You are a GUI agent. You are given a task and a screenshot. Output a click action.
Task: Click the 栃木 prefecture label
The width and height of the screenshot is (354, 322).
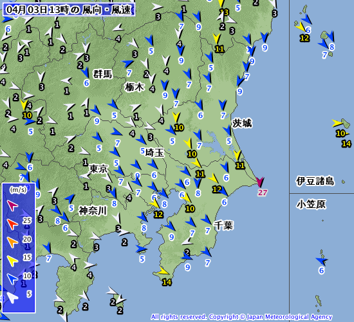[135, 87]
